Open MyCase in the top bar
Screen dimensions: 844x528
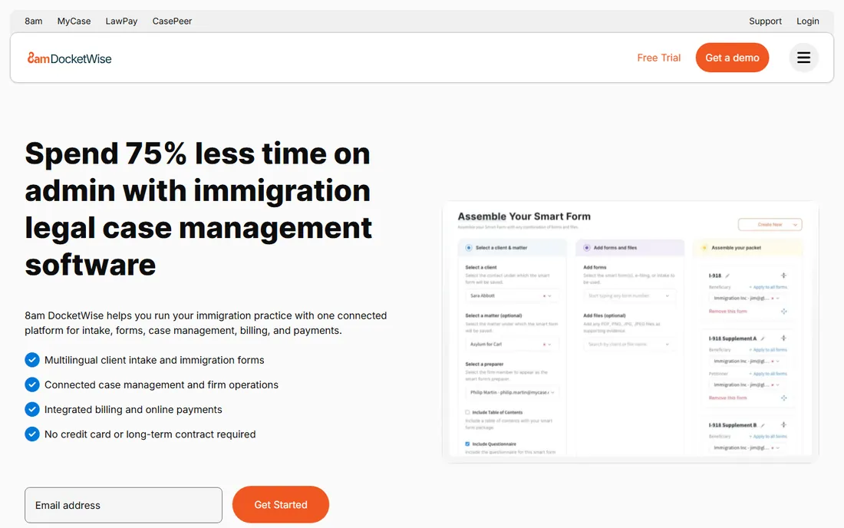(x=74, y=21)
